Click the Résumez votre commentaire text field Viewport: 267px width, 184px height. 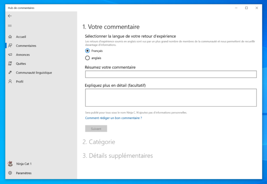pos(171,74)
